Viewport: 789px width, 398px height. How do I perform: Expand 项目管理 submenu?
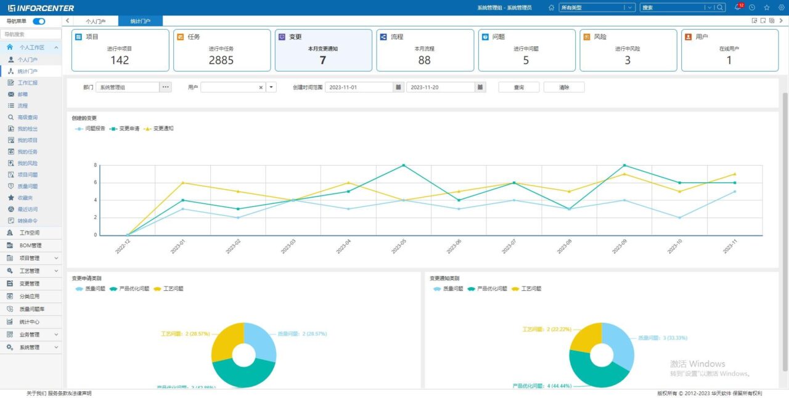coord(56,258)
